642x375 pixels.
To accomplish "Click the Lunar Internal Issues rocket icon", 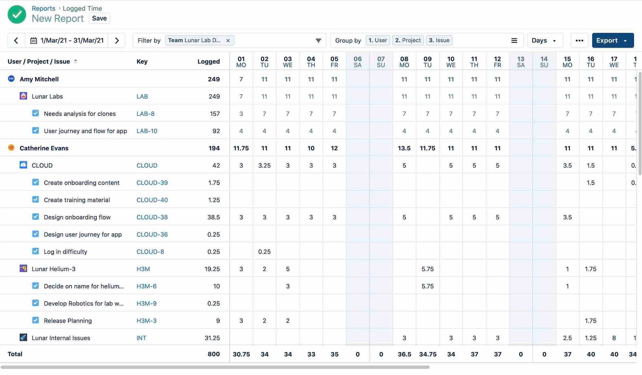I will (x=23, y=338).
